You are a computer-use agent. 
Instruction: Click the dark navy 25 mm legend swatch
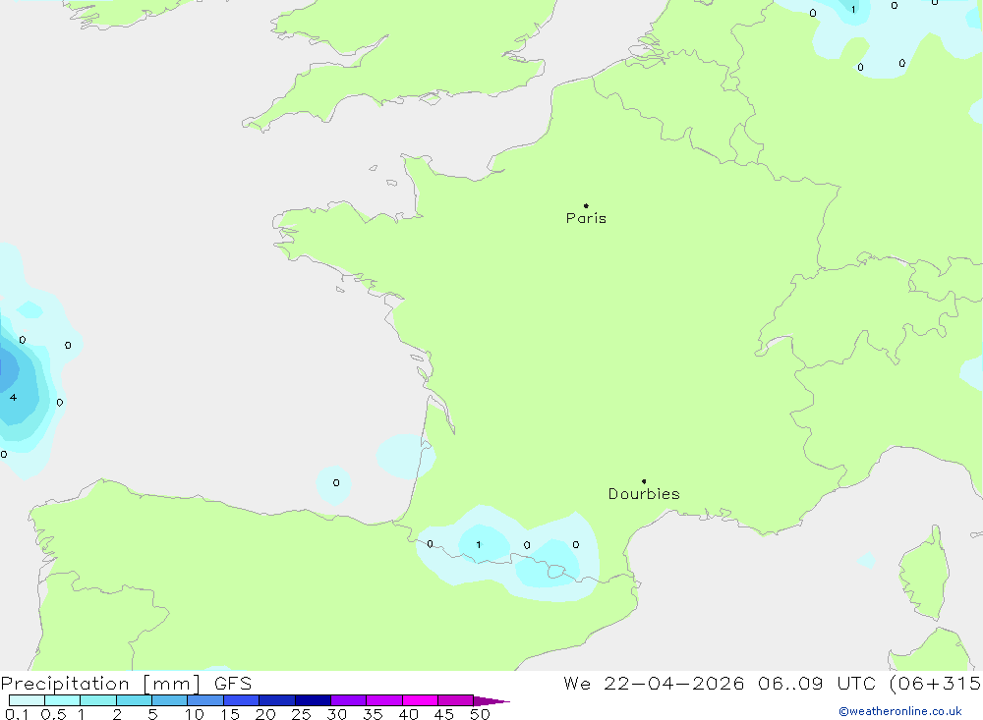(313, 700)
